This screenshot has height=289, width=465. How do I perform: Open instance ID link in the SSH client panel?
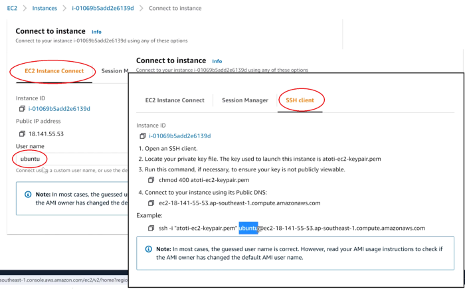[180, 136]
